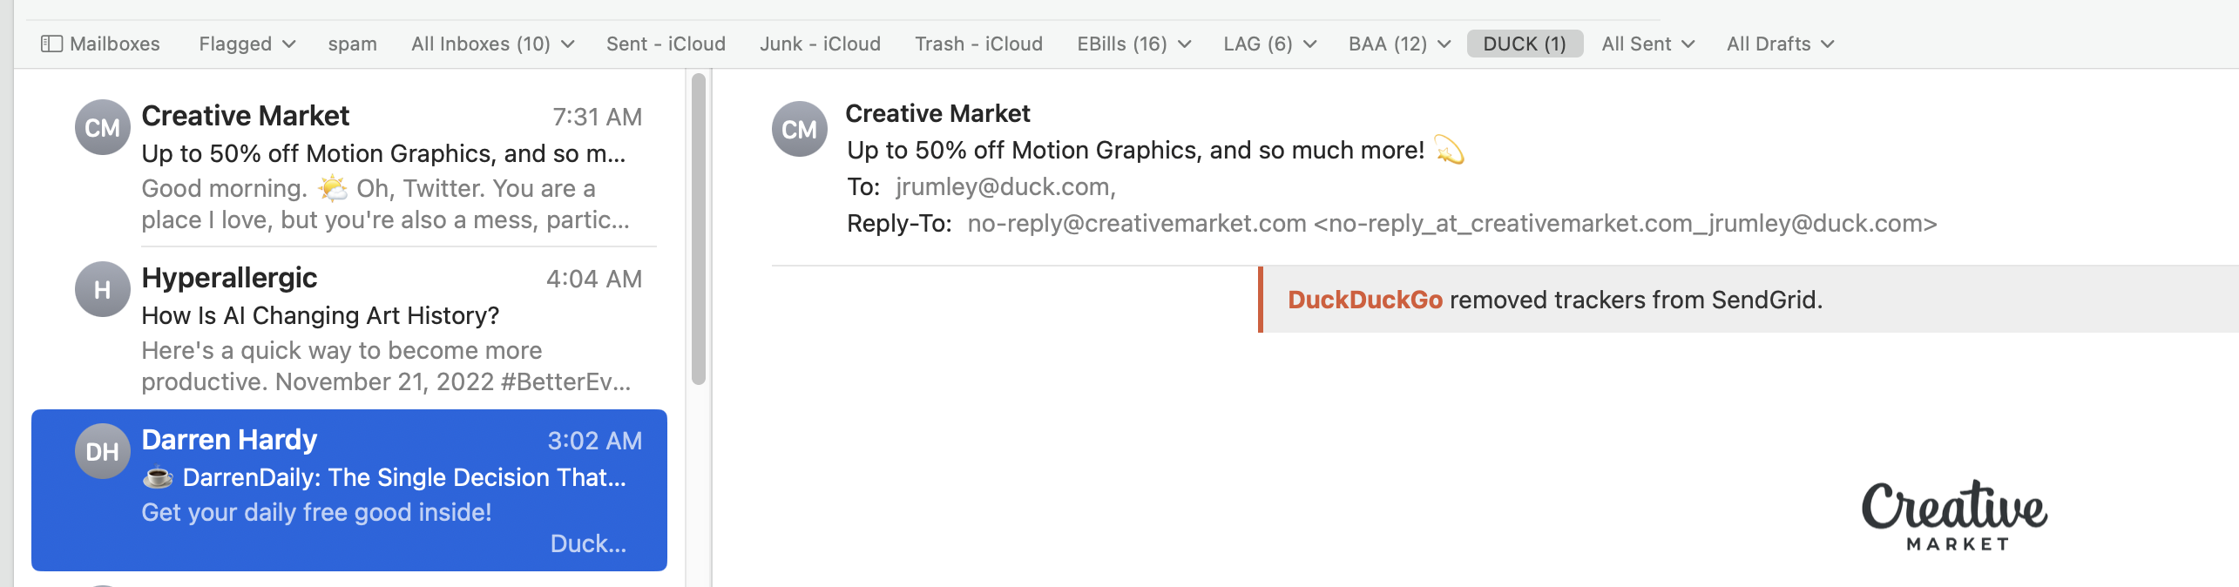Open Sent - iCloud mailbox

coord(666,44)
